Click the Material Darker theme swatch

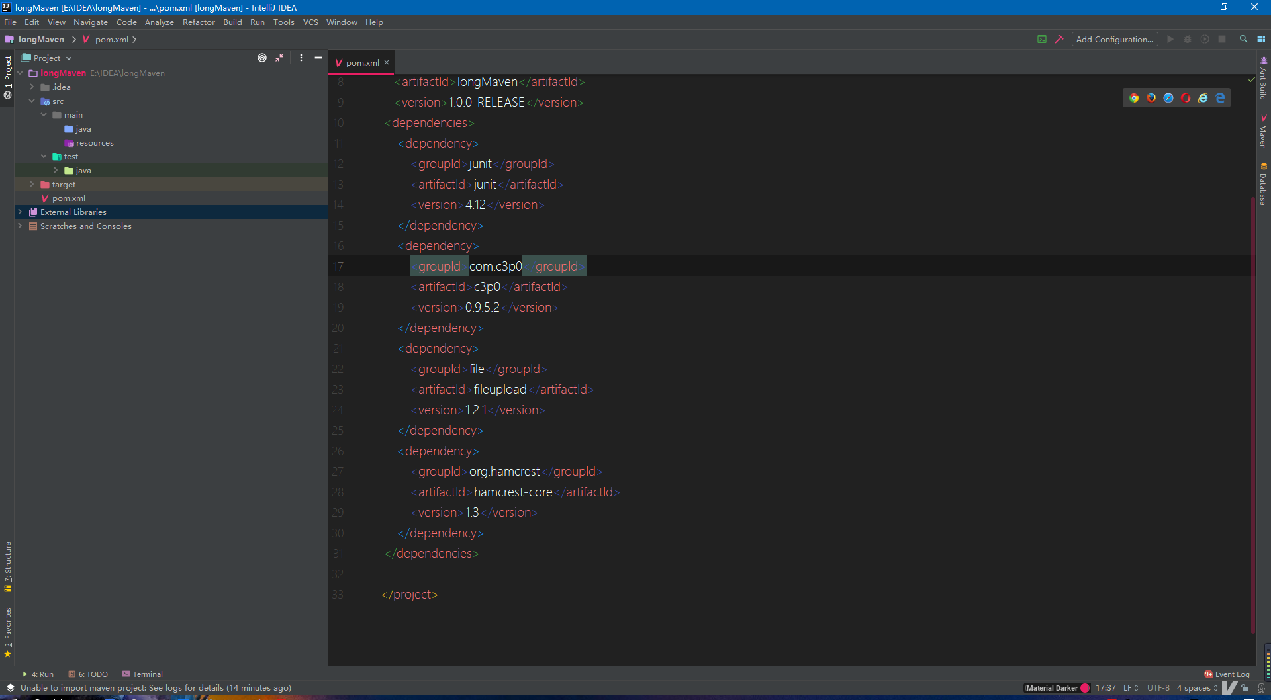[x=1057, y=688]
